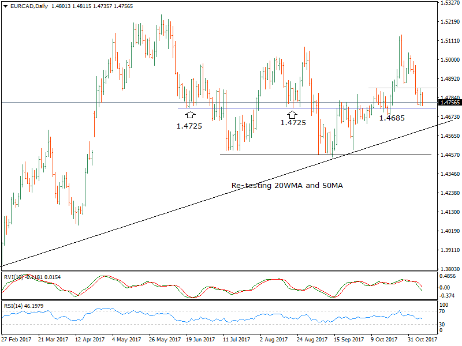Click the 15 Sep 2017 date label
Viewport: 462px width, 346px height.
point(349,340)
